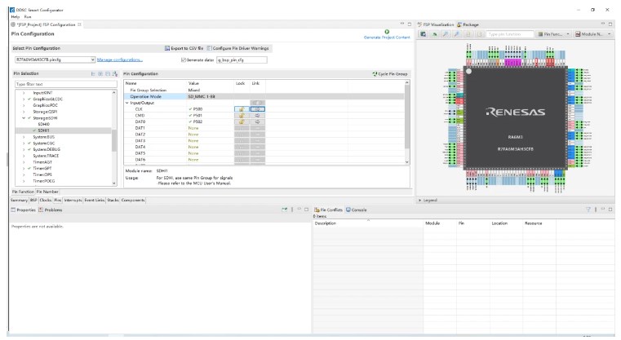This screenshot has height=340, width=621.
Task: Expand the System:DEBUG tree node
Action: tap(24, 149)
